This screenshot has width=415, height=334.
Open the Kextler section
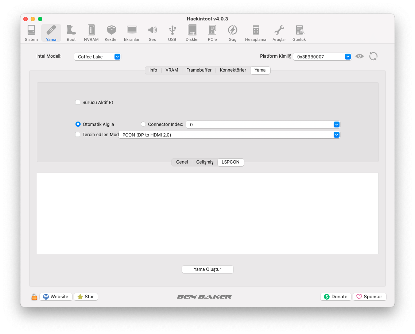(111, 33)
